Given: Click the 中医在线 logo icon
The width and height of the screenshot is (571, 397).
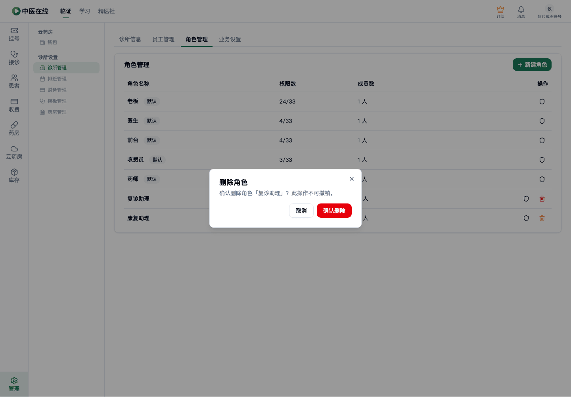Looking at the screenshot, I should 16,11.
